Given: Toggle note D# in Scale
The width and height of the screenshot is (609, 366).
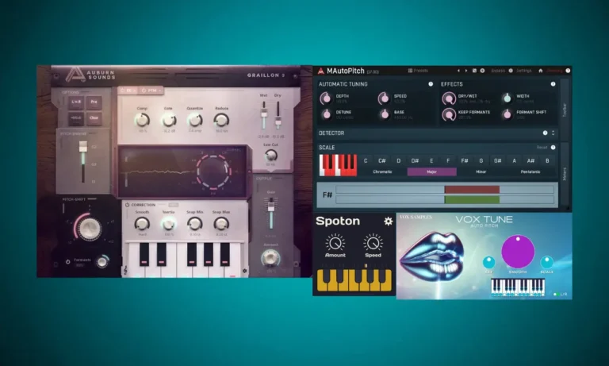Looking at the screenshot, I should 415,160.
